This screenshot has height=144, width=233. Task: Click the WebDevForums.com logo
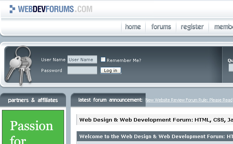51,9
